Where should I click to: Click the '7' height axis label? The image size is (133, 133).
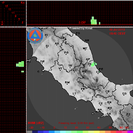click(19, 19)
